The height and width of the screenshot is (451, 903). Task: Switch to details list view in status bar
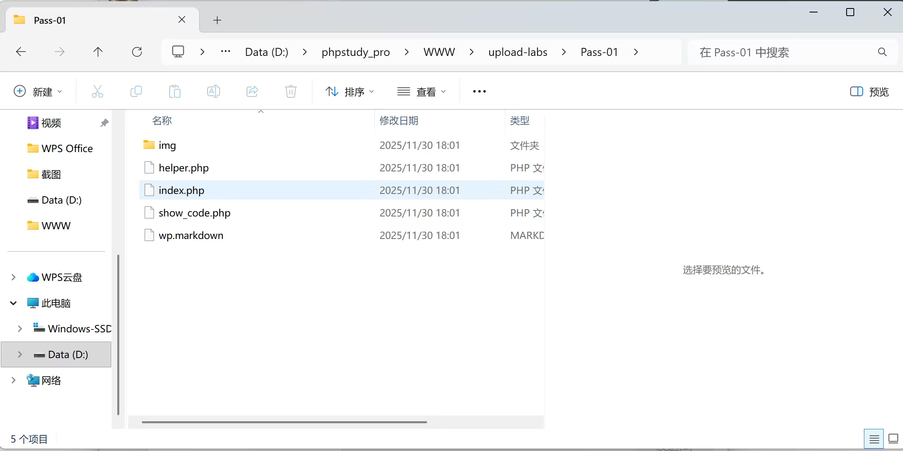pos(874,439)
